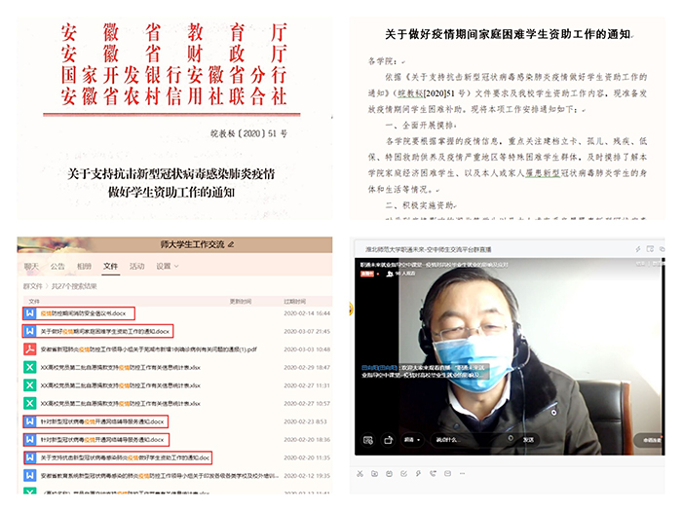Switch to the 聊天 tab
The height and width of the screenshot is (511, 682).
(x=31, y=266)
